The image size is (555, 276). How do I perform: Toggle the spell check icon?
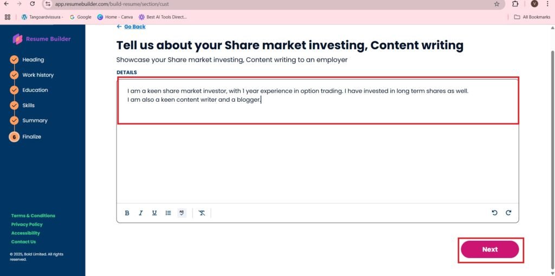tap(182, 213)
